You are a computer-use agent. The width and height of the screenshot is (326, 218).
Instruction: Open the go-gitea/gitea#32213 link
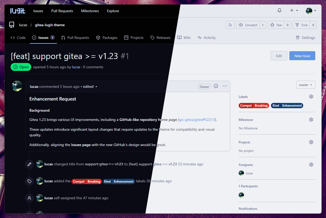coord(197,120)
